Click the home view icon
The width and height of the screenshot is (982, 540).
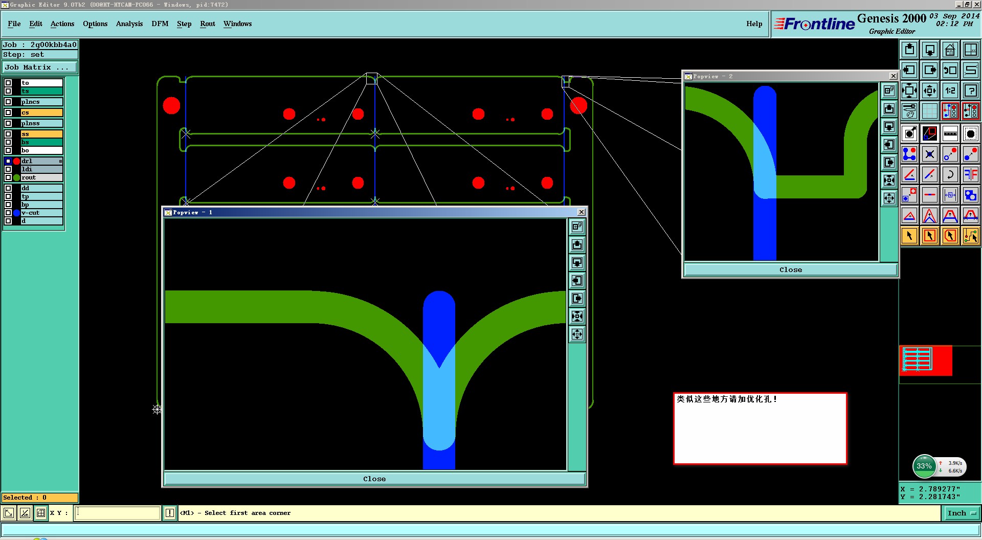click(x=950, y=50)
